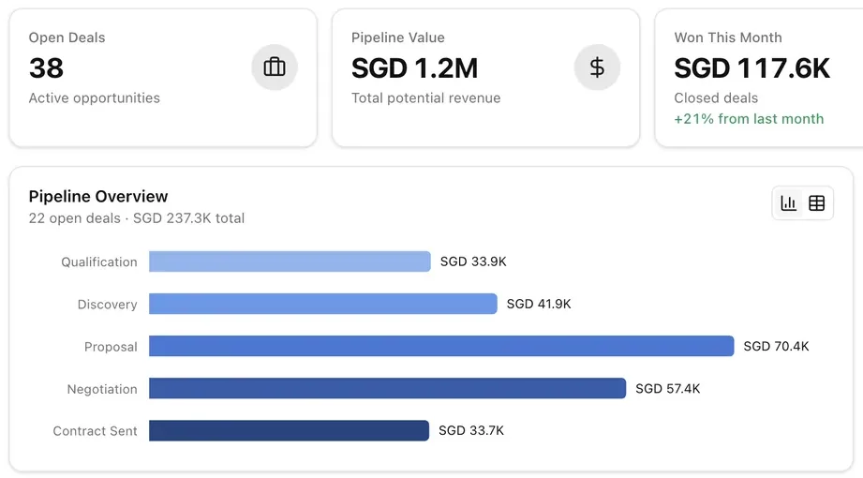
Task: Click the Qualification stage label
Action: [x=99, y=262]
